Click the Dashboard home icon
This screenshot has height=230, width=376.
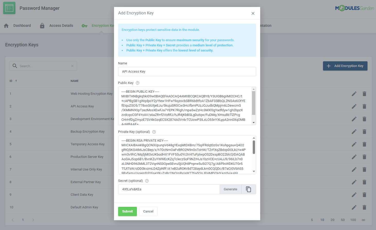[x=6, y=25]
